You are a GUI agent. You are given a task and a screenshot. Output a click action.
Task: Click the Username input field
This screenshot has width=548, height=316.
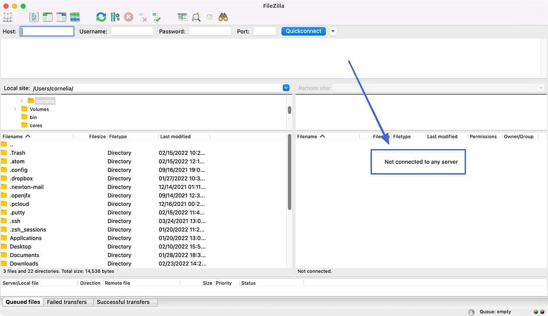click(132, 32)
